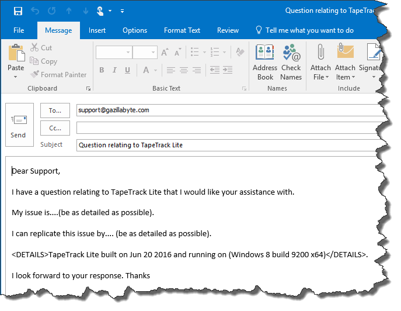Click the Cc... button
This screenshot has width=401, height=311.
pyautogui.click(x=55, y=128)
